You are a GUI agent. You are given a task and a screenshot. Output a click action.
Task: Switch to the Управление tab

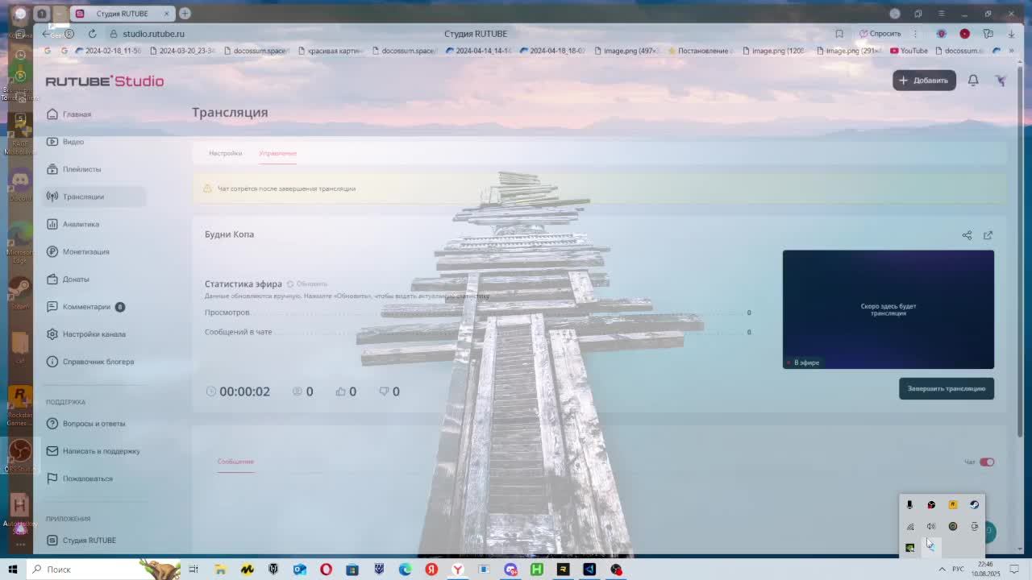tap(277, 153)
